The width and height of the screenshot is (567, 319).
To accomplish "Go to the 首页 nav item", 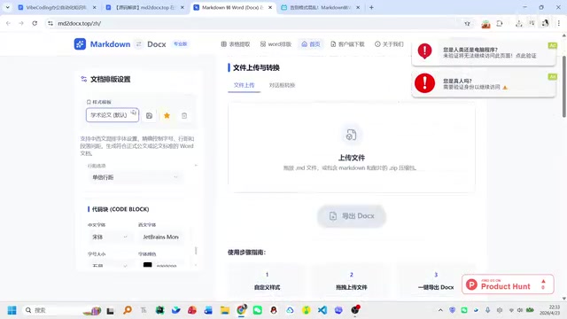I will tap(311, 44).
